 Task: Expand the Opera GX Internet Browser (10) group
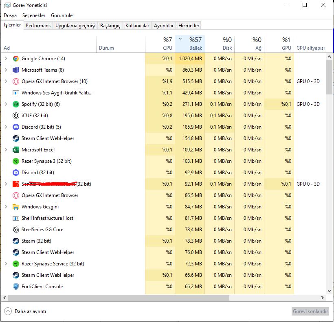pyautogui.click(x=6, y=81)
